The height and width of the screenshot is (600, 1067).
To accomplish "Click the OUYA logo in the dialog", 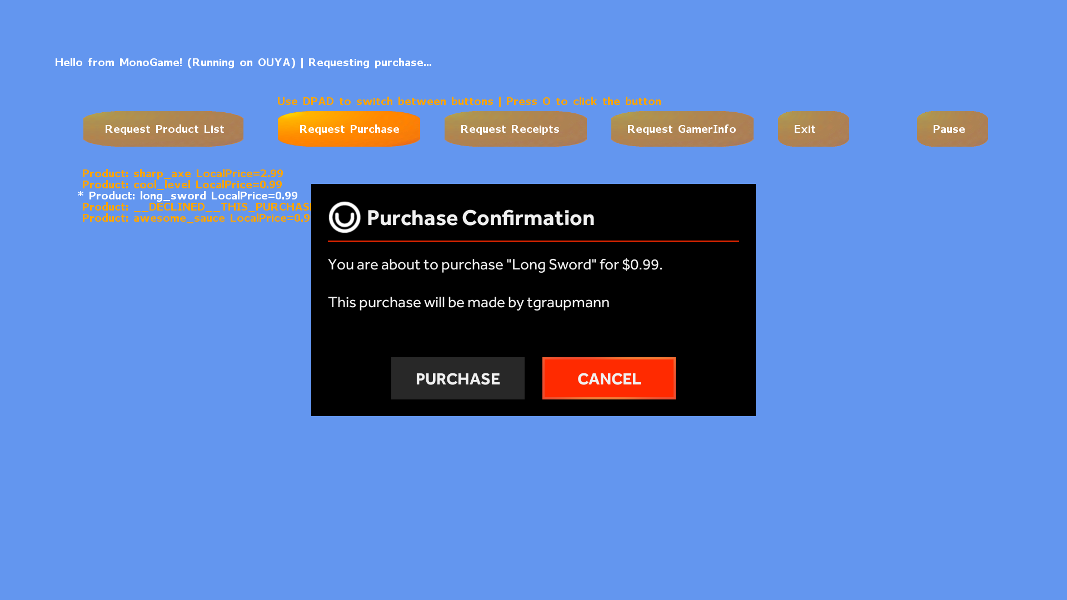I will pos(345,217).
